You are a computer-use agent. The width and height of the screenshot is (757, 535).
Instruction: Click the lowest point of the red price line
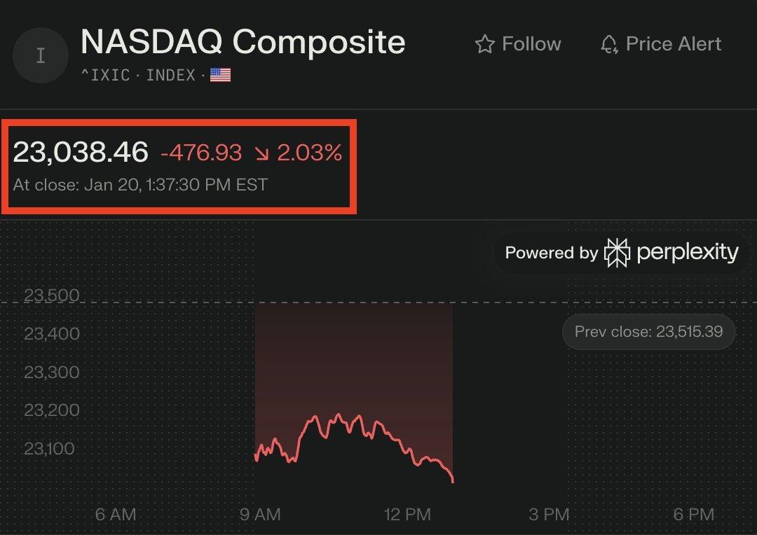pos(452,482)
